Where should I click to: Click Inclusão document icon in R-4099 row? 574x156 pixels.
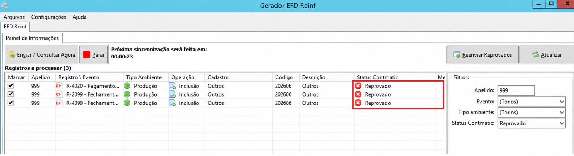click(172, 103)
